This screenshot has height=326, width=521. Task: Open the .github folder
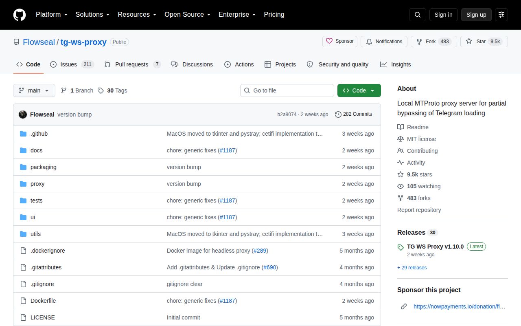pos(39,134)
